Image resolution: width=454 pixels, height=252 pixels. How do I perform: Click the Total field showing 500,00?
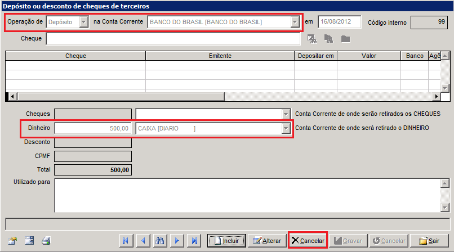pos(93,170)
